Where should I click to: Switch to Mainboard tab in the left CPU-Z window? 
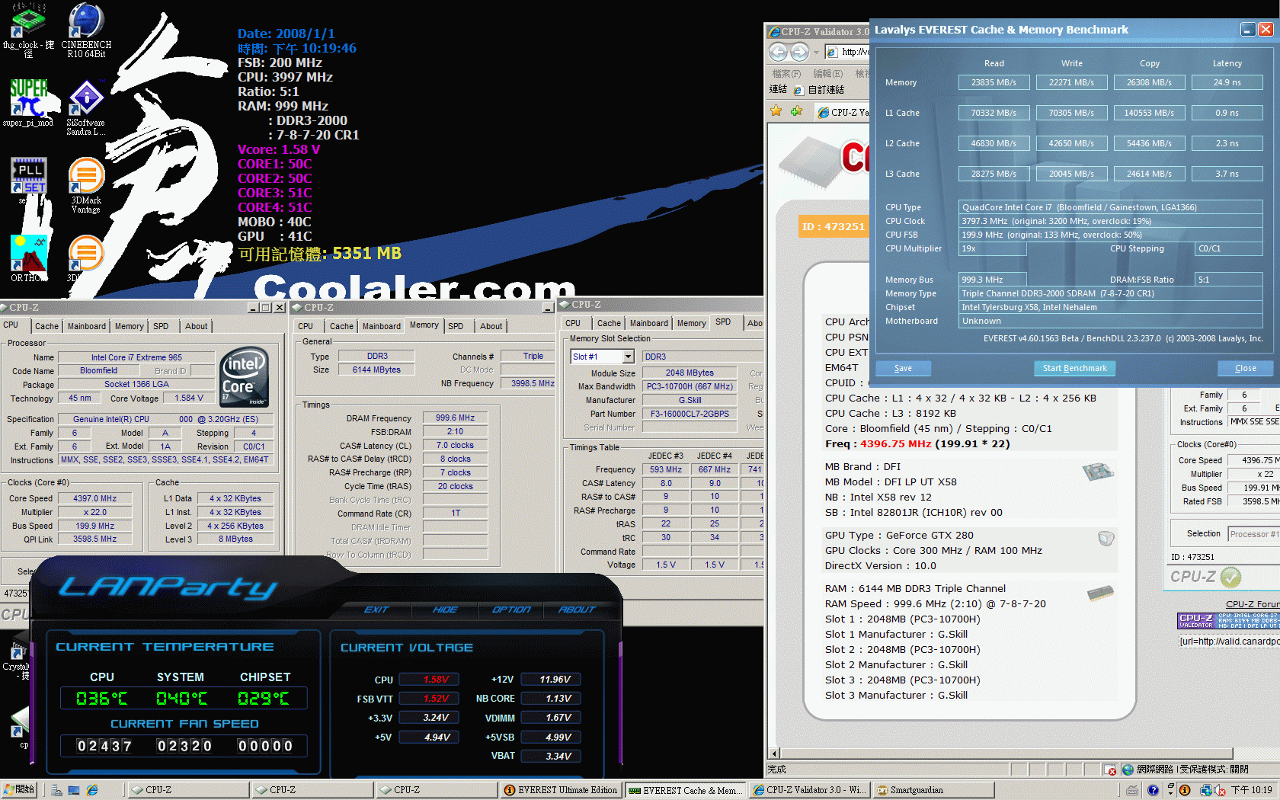[x=87, y=326]
